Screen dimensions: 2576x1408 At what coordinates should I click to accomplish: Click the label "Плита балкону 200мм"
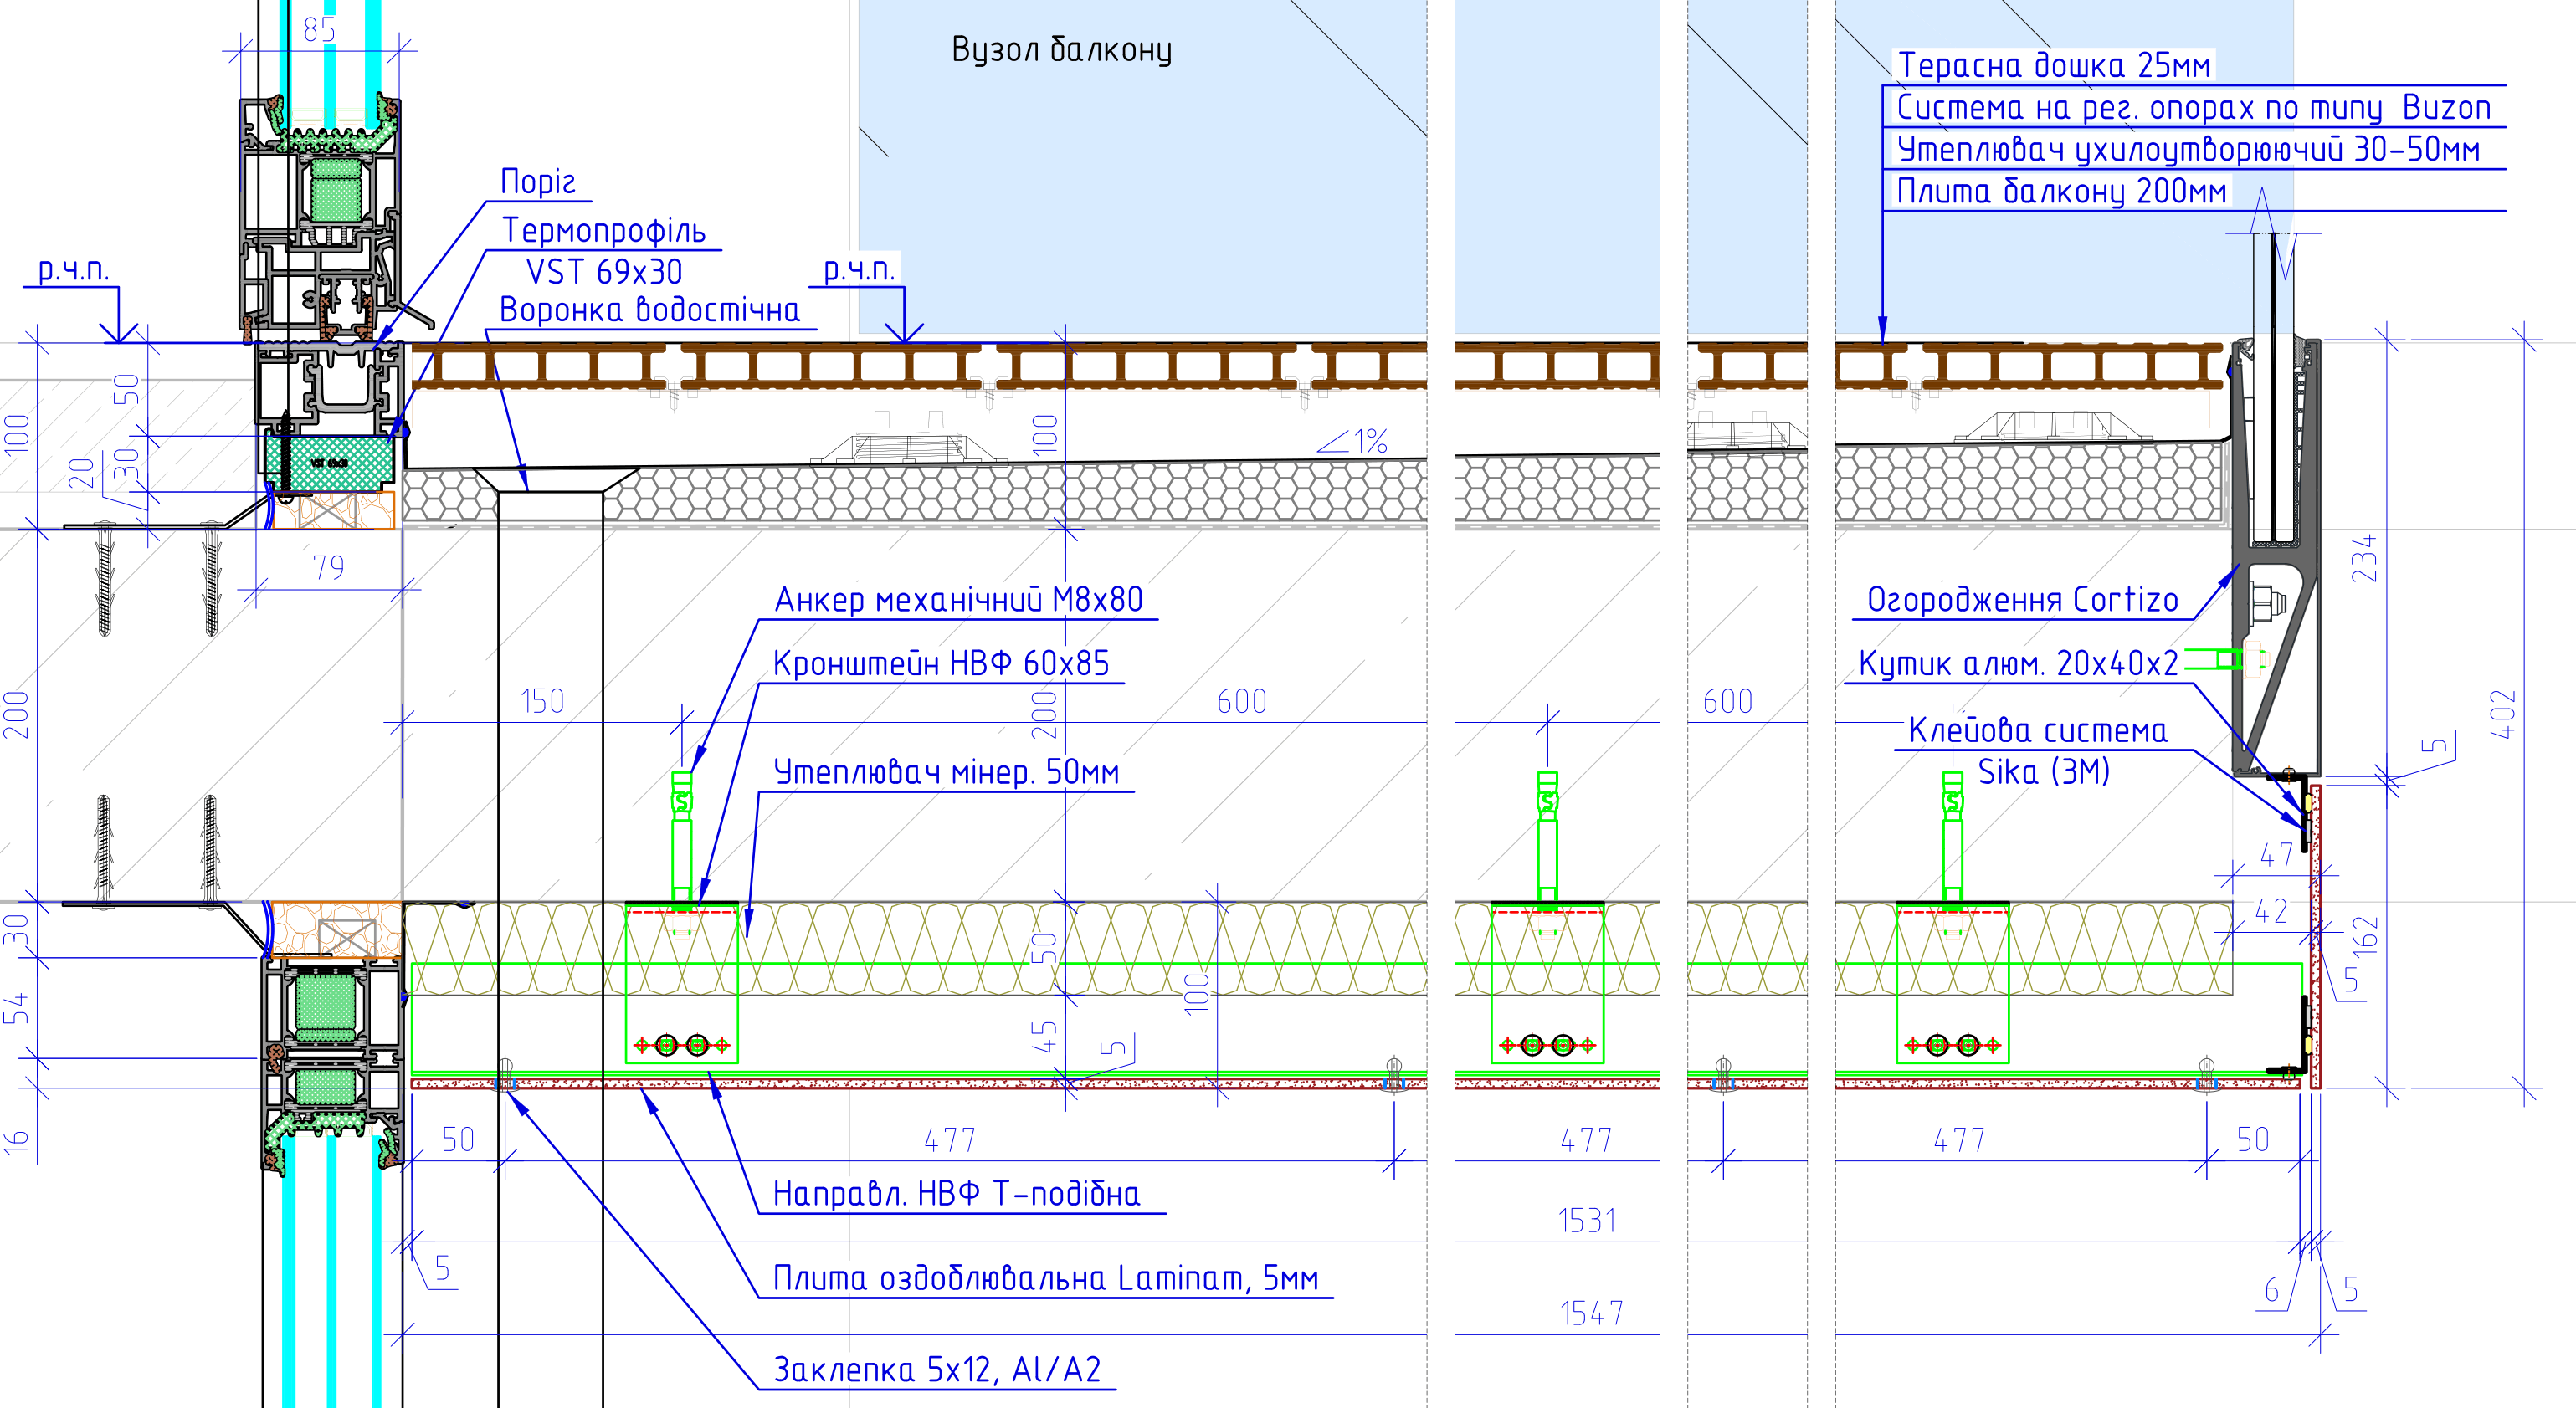[x=2062, y=191]
